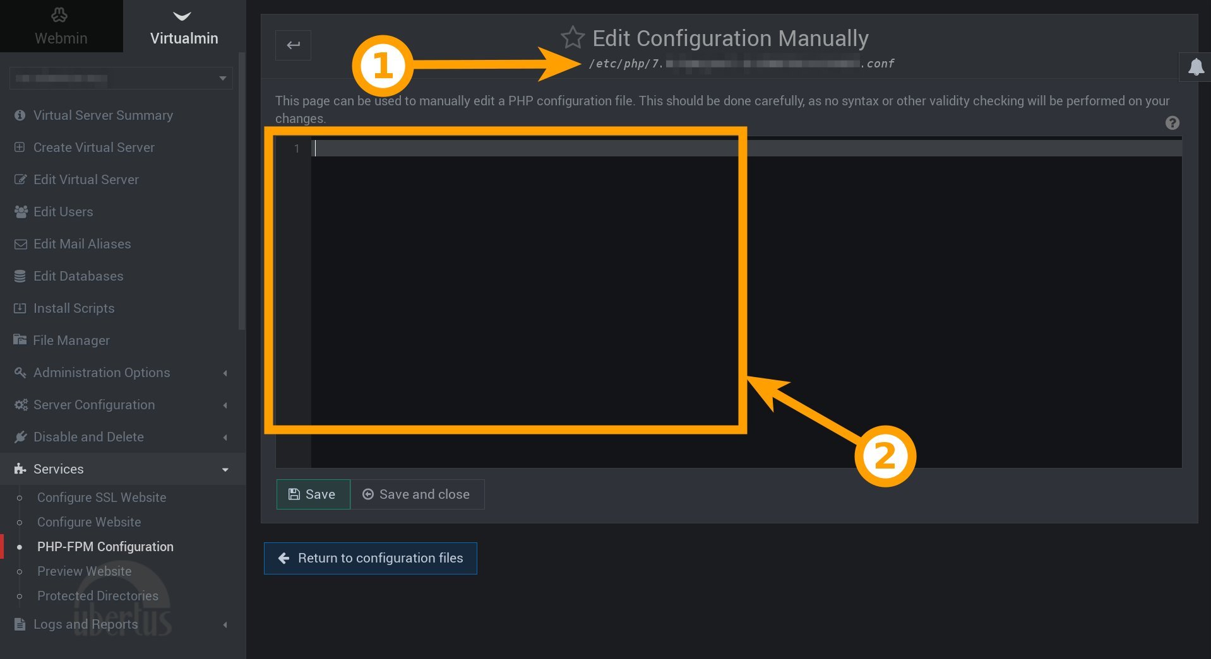The width and height of the screenshot is (1211, 659).
Task: Select the Virtual Server Summary info icon
Action: [20, 115]
